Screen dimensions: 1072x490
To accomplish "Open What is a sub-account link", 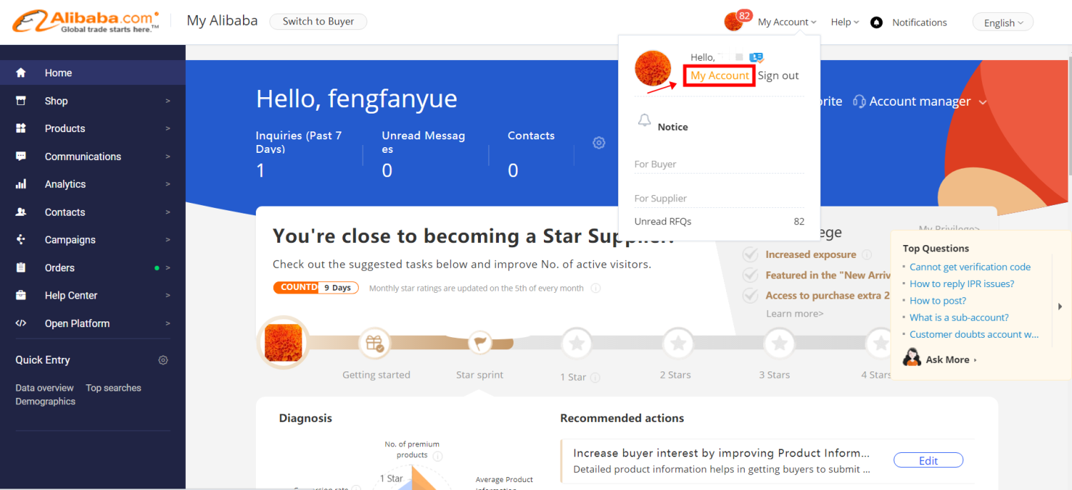I will [959, 317].
